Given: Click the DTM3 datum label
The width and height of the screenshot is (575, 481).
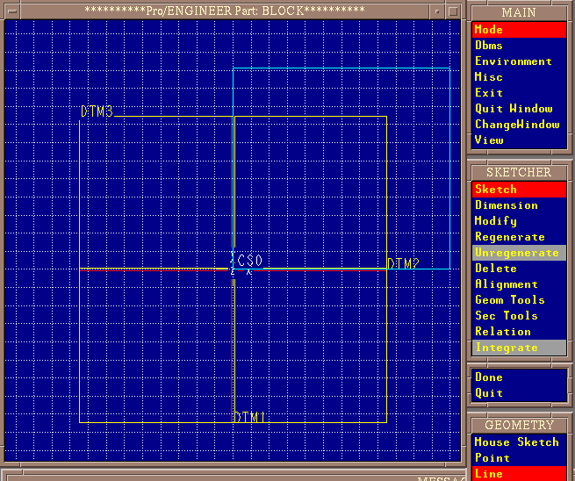Looking at the screenshot, I should pos(97,111).
